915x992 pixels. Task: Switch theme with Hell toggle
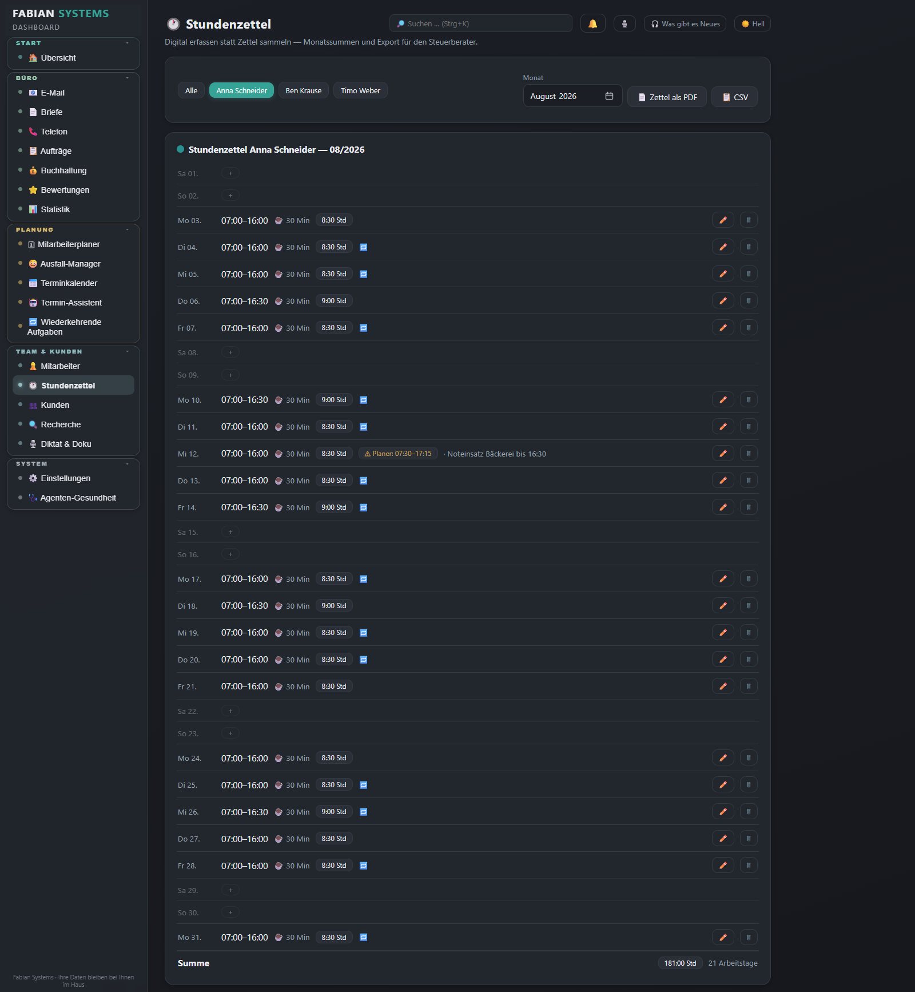[x=753, y=23]
